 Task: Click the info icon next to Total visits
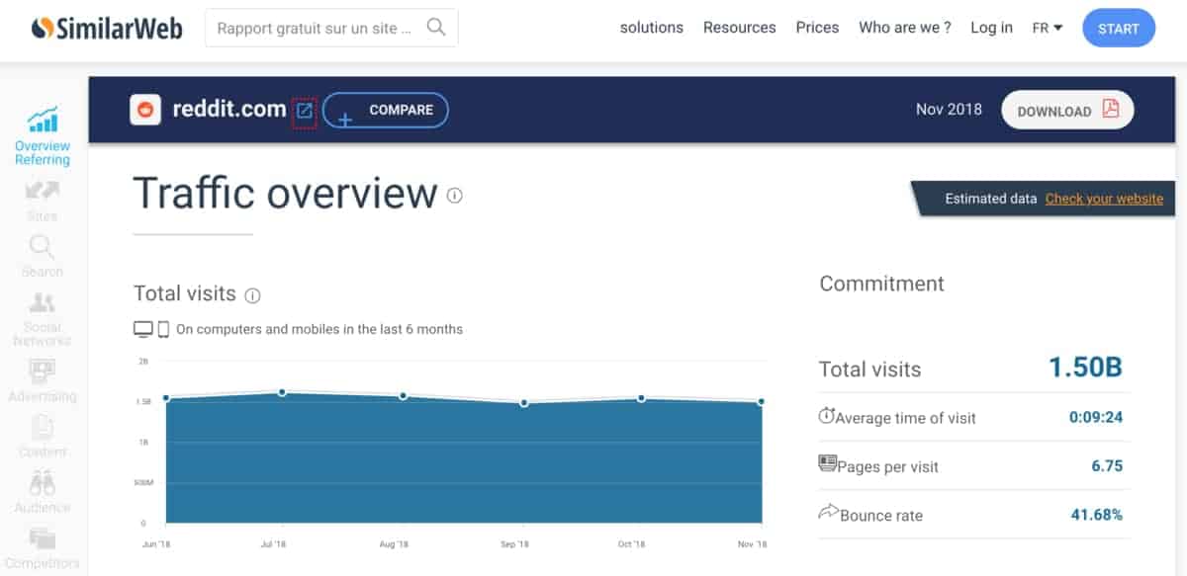(252, 295)
